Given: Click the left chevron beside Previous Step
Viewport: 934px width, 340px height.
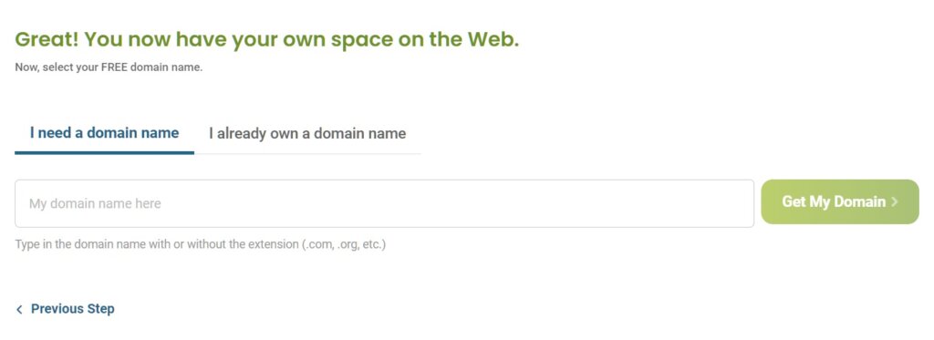Looking at the screenshot, I should [x=19, y=309].
